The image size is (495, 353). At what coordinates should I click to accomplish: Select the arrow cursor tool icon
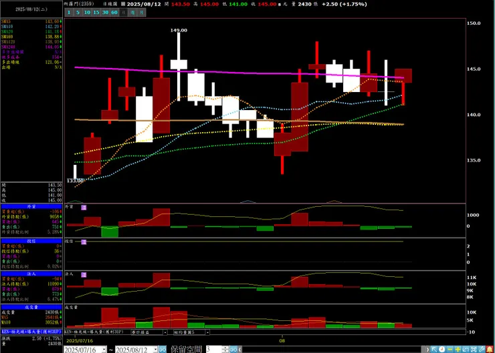click(x=434, y=349)
